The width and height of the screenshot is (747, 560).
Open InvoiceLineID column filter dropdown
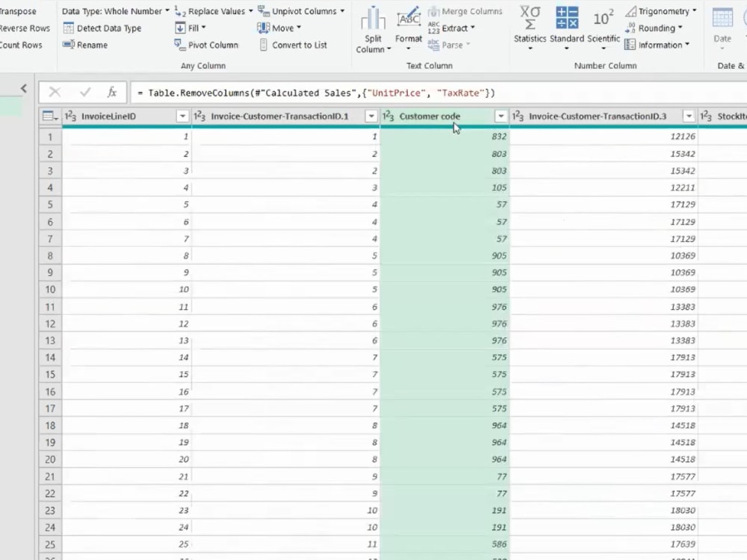tap(182, 116)
